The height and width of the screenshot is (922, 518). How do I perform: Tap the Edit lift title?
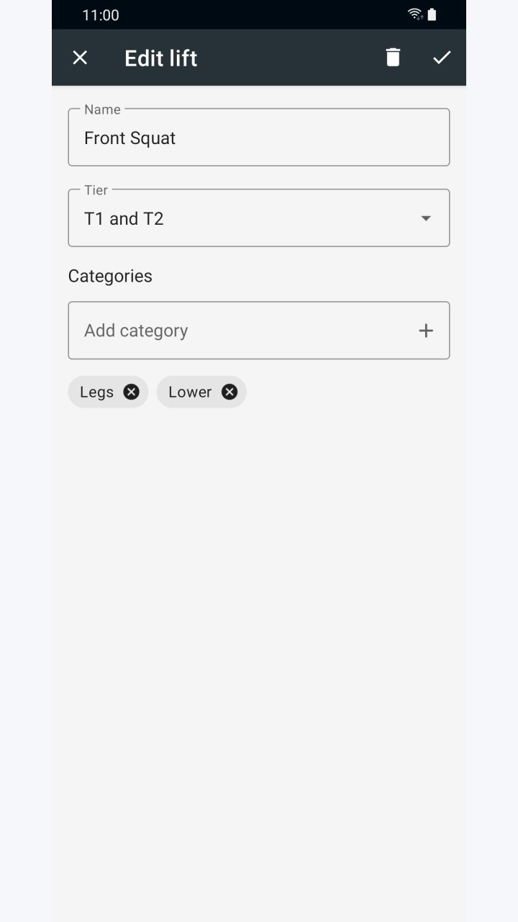(161, 58)
